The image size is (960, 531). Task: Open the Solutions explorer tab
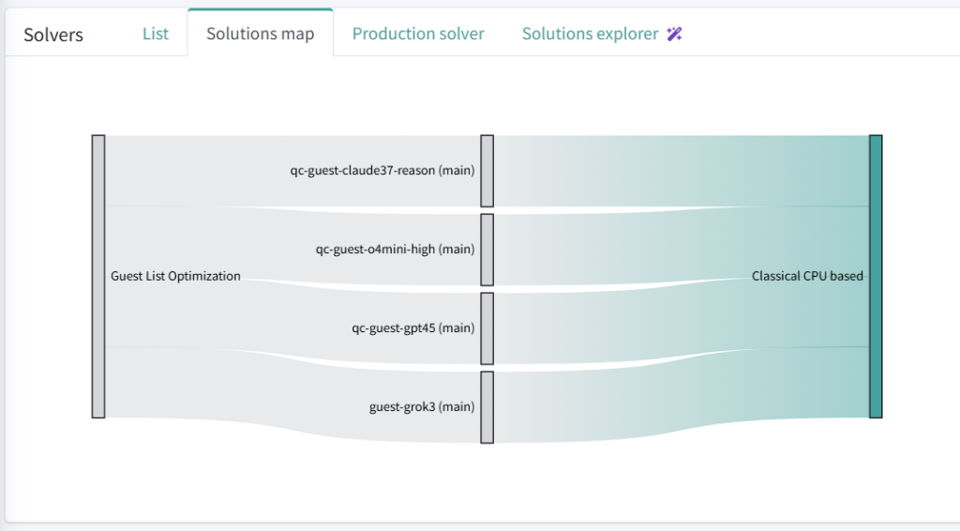(x=590, y=34)
